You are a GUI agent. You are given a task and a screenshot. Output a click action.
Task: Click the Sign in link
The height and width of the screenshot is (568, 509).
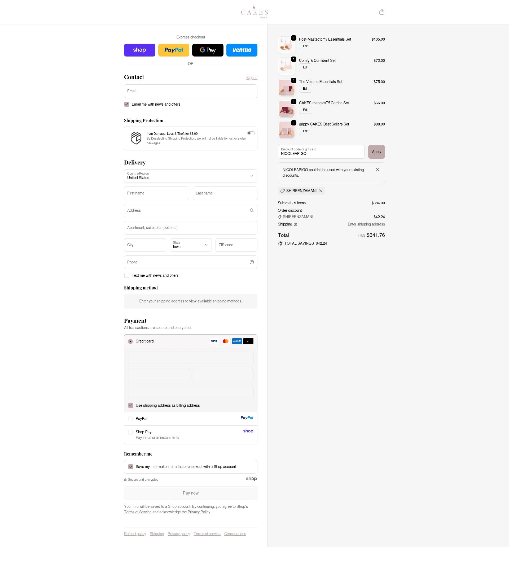tap(252, 78)
